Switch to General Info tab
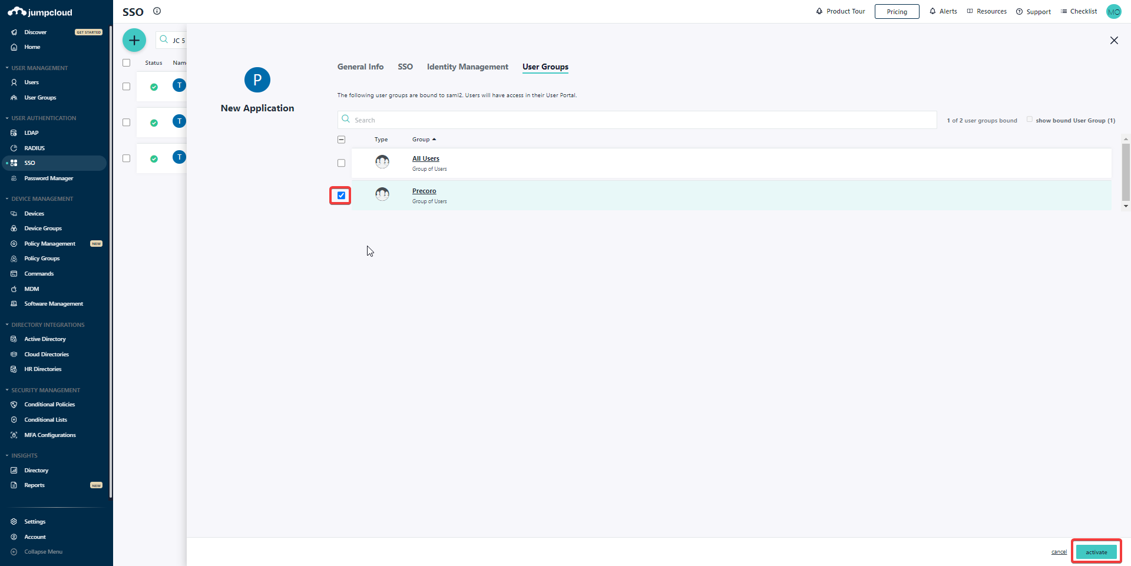1131x566 pixels. click(361, 67)
